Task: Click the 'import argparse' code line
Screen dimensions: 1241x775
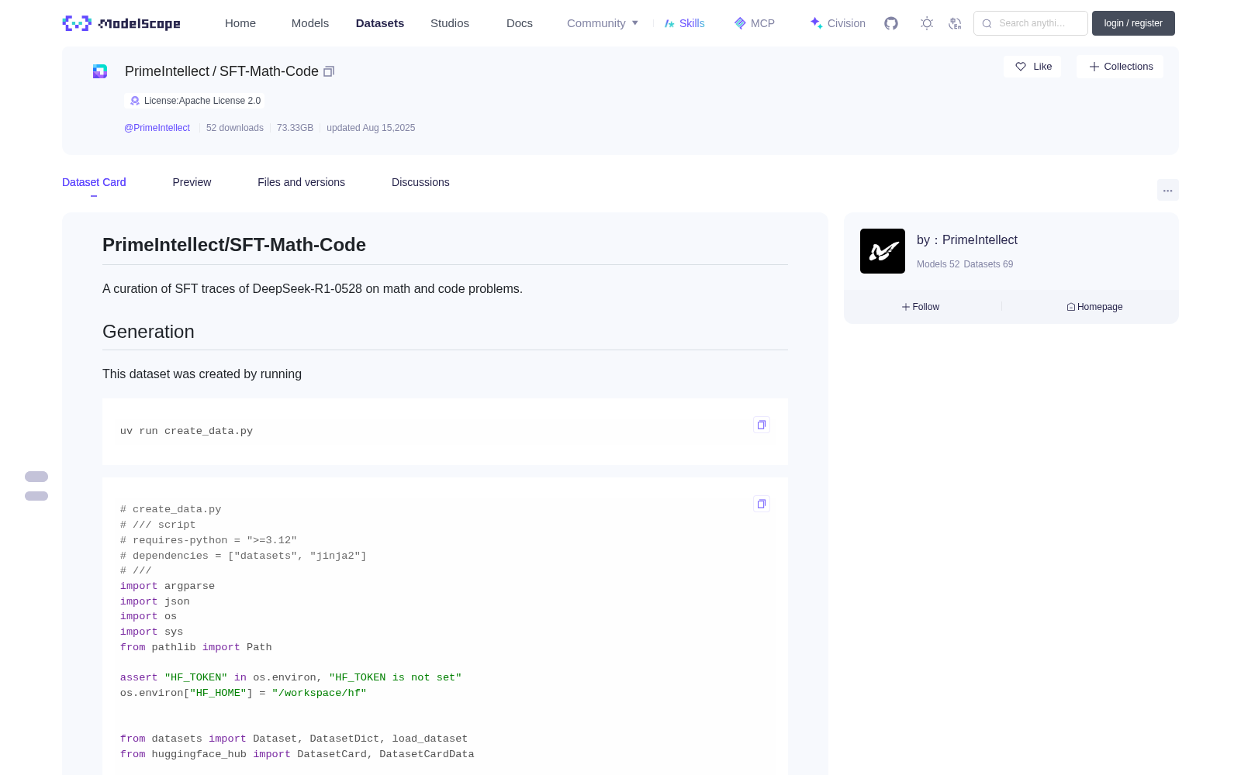Action: pos(168,586)
